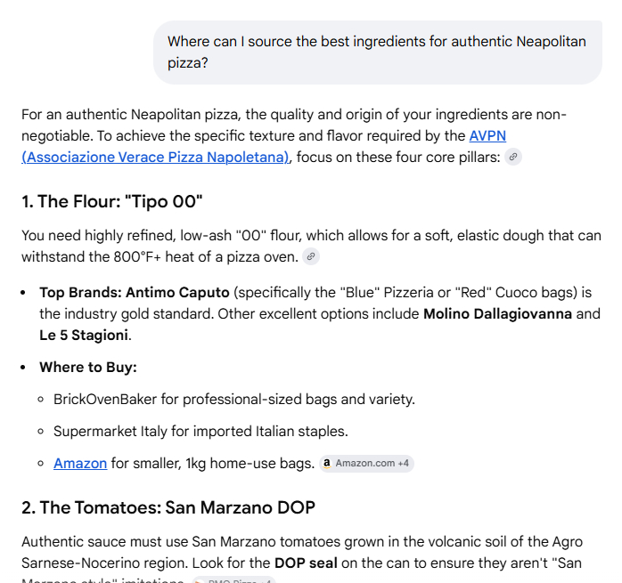The height and width of the screenshot is (583, 622).
Task: Open the Amazon.com +4 sources chip
Action: coord(366,464)
